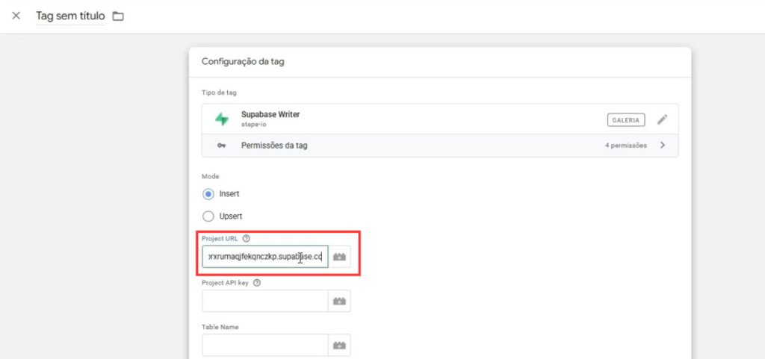The height and width of the screenshot is (359, 765).
Task: Click the help icon next to Project API key
Action: pos(257,283)
